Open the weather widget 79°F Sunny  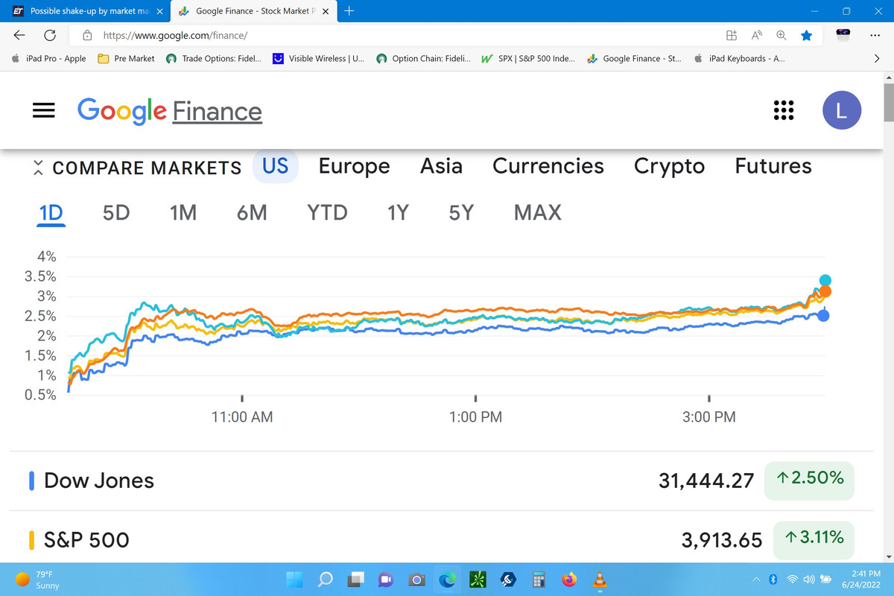[39, 579]
